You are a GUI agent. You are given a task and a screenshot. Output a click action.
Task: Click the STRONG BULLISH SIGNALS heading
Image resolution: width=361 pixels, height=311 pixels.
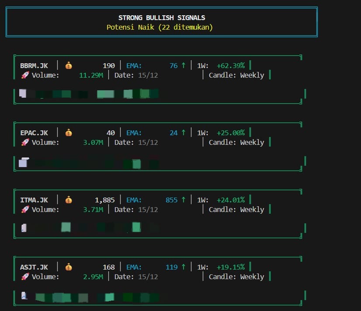pyautogui.click(x=162, y=18)
